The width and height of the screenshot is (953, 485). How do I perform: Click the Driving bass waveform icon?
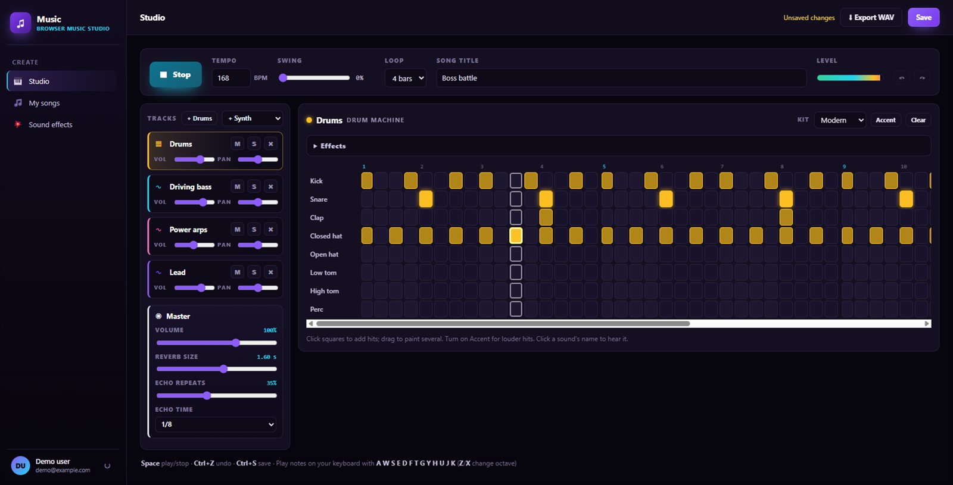point(158,187)
